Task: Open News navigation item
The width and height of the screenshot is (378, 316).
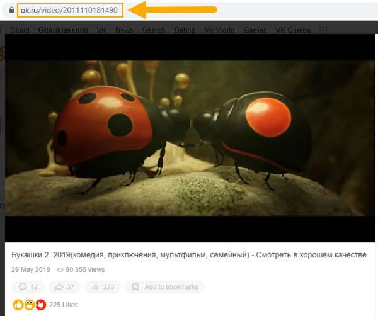Action: [x=124, y=30]
